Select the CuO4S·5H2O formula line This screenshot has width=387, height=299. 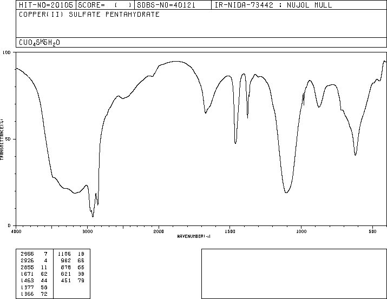point(40,43)
